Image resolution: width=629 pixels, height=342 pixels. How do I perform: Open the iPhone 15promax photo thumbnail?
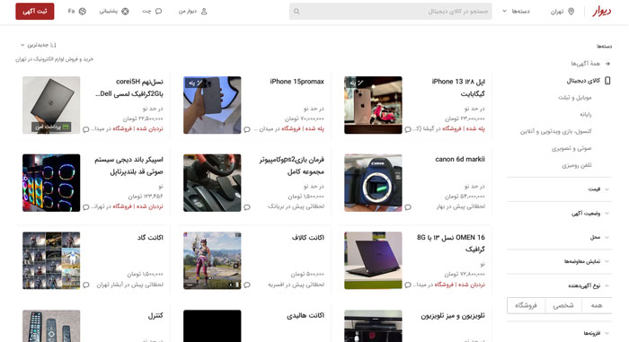point(212,105)
